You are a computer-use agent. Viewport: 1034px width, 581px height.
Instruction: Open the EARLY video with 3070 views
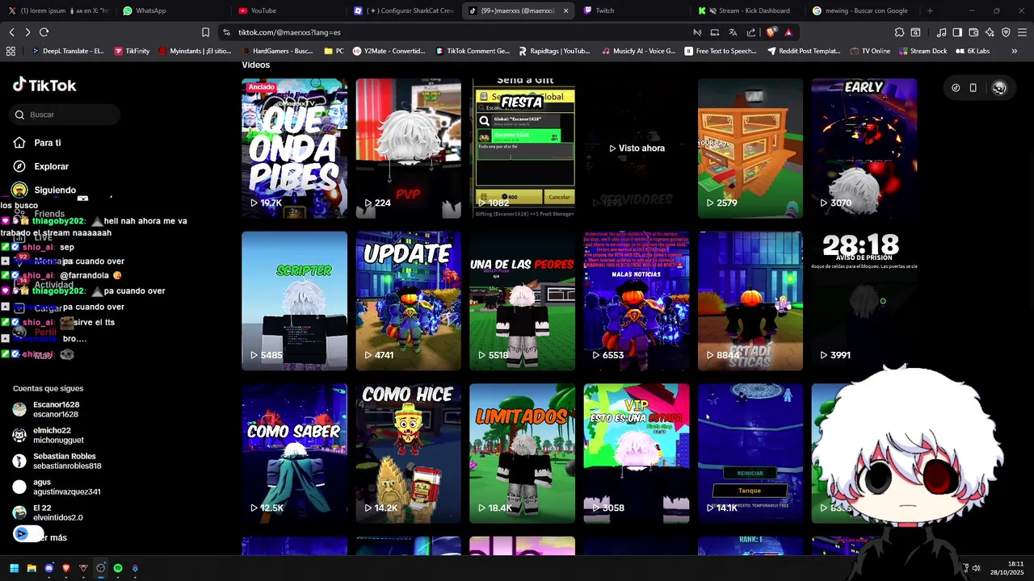[x=864, y=148]
